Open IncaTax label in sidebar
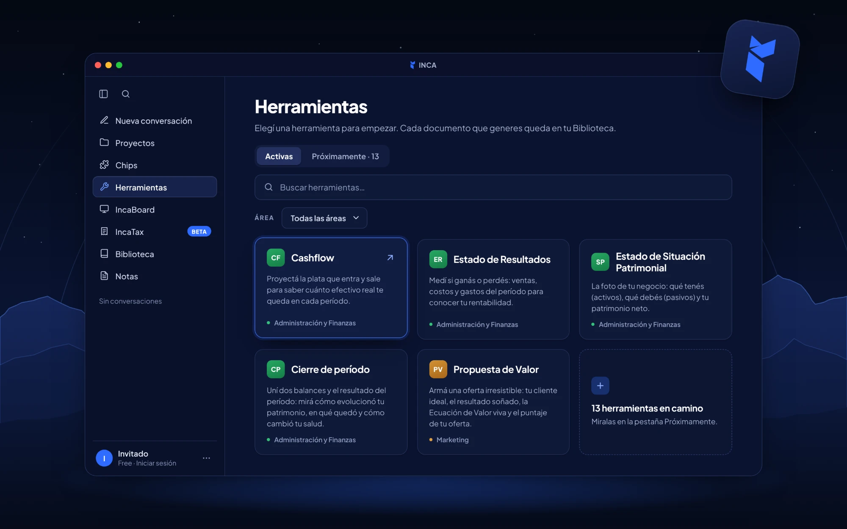Screen dimensions: 847x529 pos(130,232)
